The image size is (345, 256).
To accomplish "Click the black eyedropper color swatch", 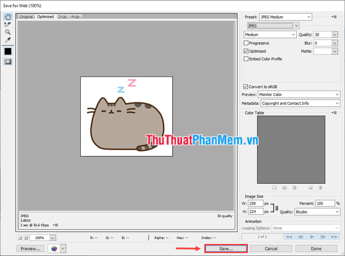I will 8,51.
